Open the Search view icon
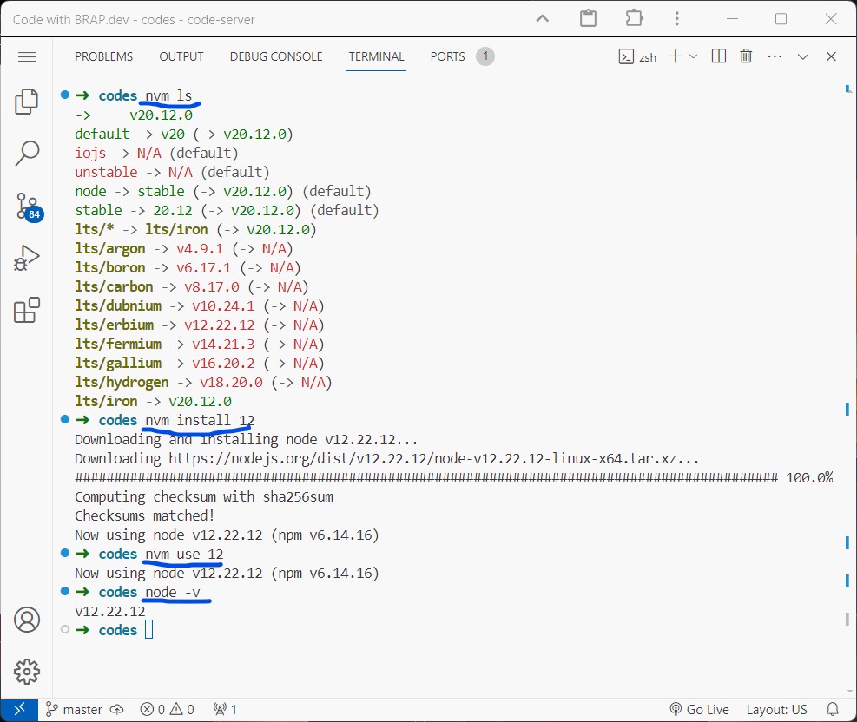Viewport: 857px width, 722px height. (x=27, y=154)
